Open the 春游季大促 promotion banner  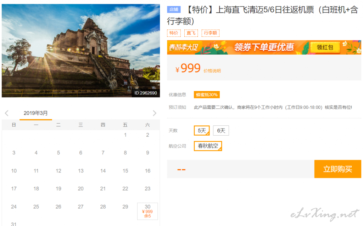[264, 47]
